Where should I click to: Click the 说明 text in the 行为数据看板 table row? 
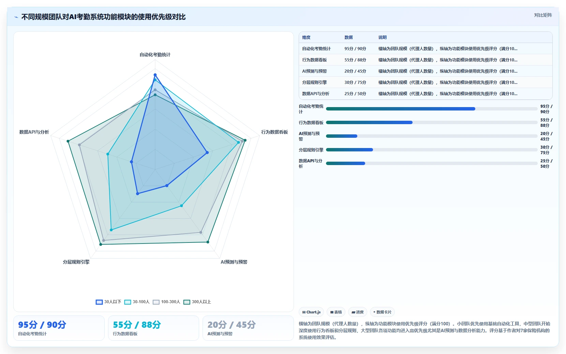448,60
